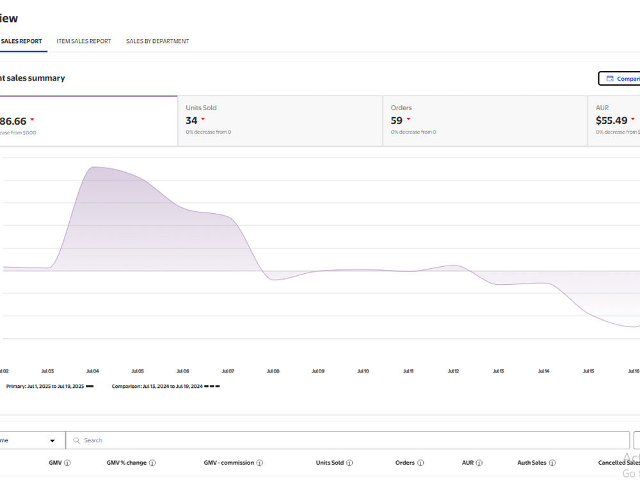Click info icon next to GMV % change
Viewport: 640px width, 480px height.
coord(152,463)
